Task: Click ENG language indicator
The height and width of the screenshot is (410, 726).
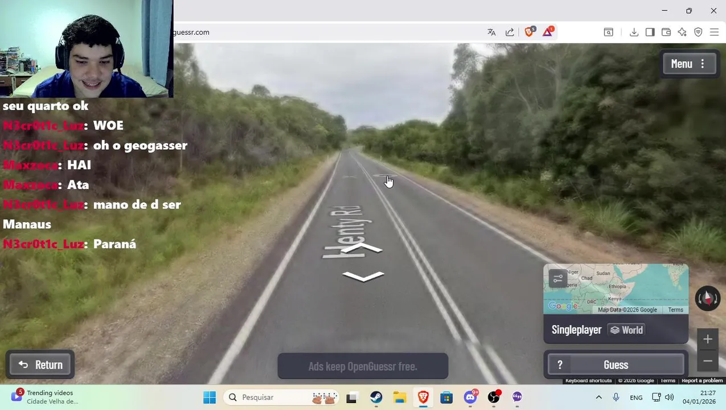Action: coord(636,397)
